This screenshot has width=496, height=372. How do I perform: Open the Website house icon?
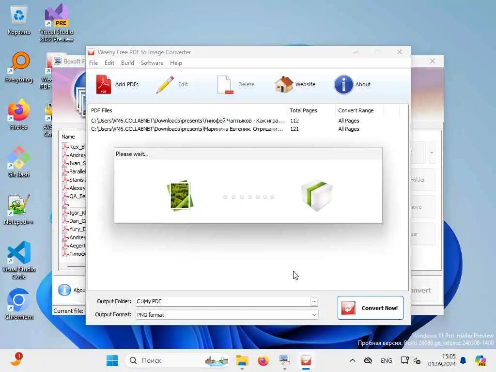click(284, 84)
